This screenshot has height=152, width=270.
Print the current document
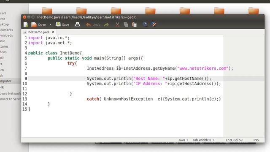[x=78, y=24]
